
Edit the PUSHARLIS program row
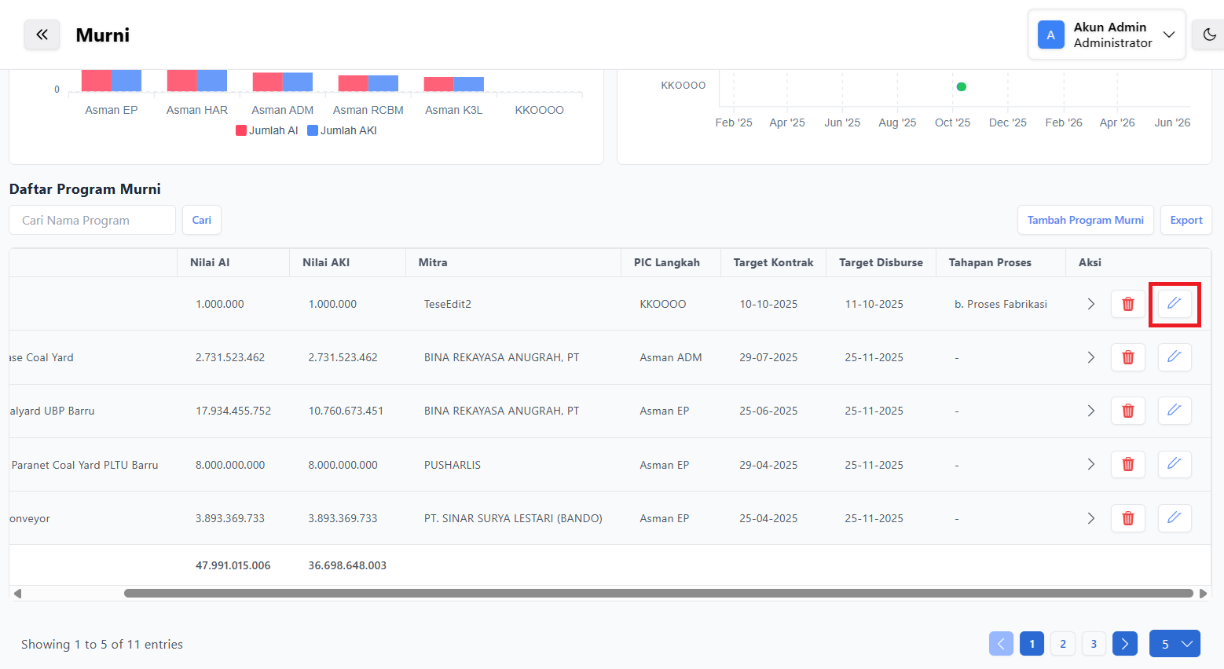pos(1175,464)
